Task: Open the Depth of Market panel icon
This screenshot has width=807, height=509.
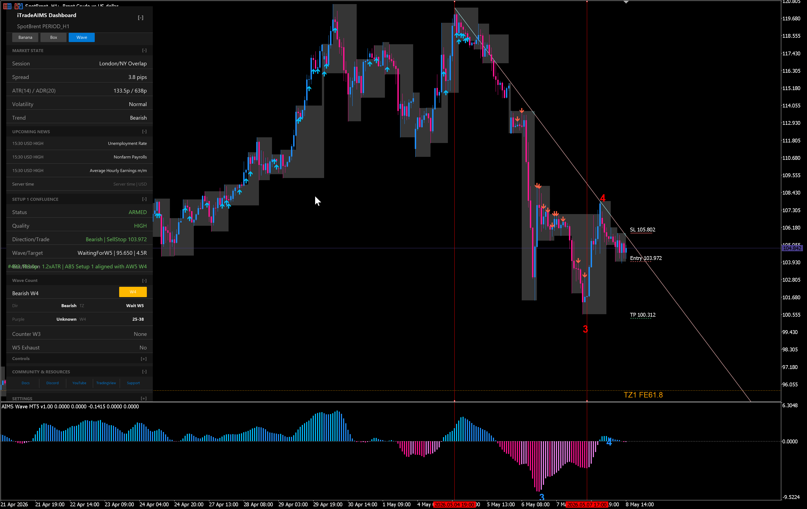Action: pos(7,6)
